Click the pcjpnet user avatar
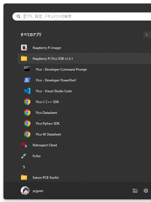The image size is (151, 202). coord(25,191)
